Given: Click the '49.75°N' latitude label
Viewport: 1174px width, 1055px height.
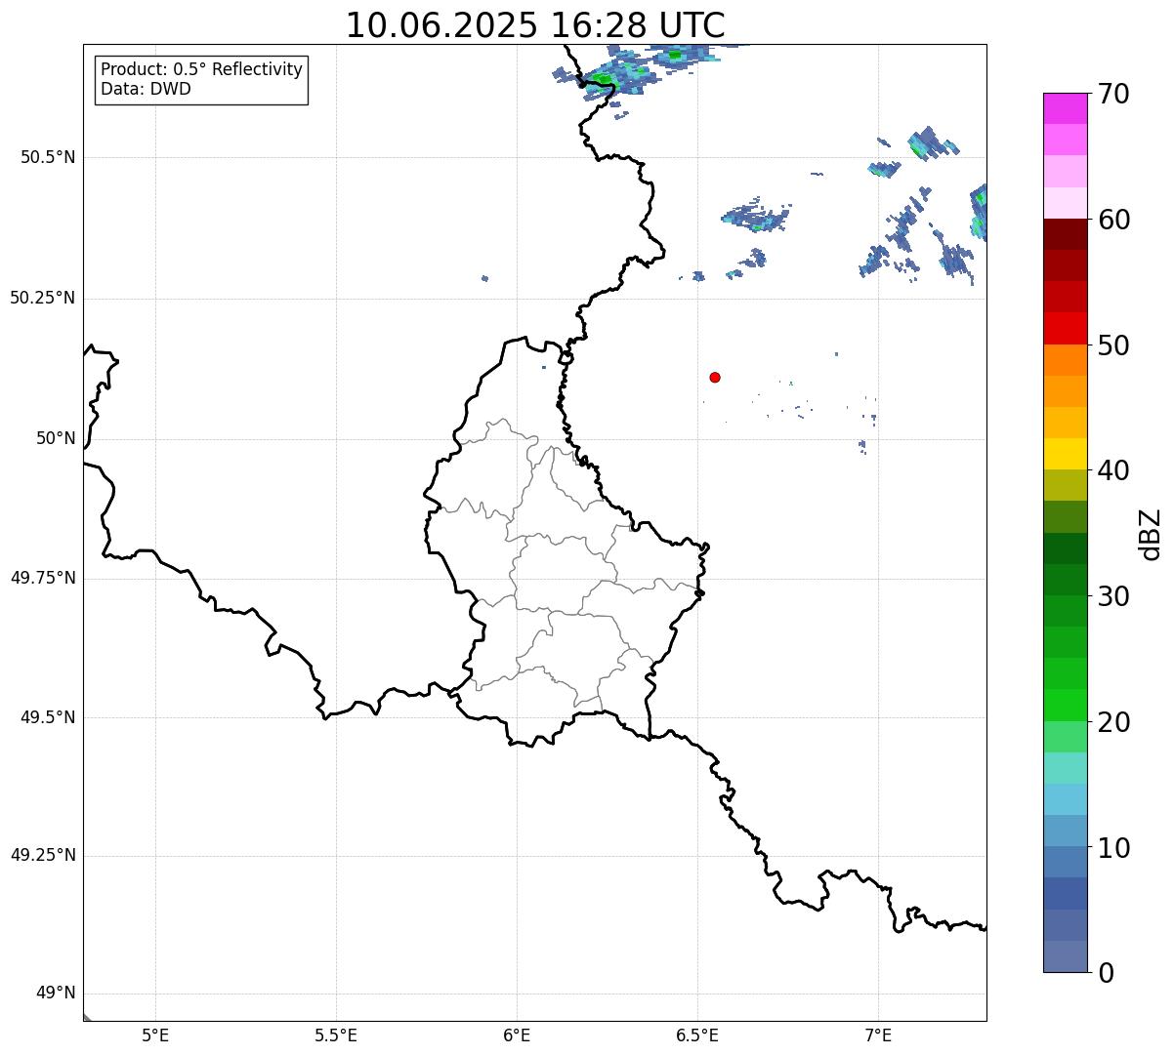Looking at the screenshot, I should (x=42, y=578).
